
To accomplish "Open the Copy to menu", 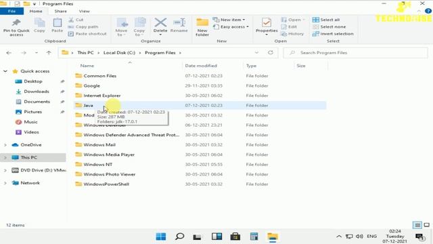I will pyautogui.click(x=139, y=27).
